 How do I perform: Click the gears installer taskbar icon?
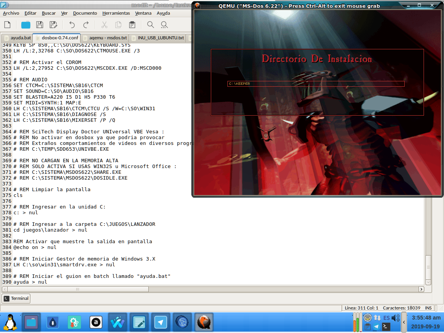[74, 323]
